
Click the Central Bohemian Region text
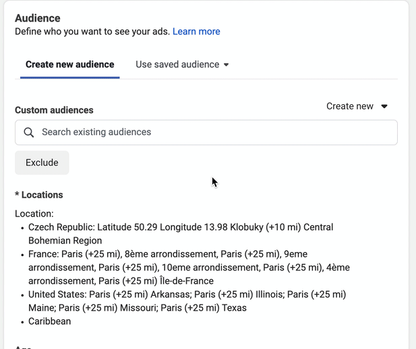[x=65, y=241]
